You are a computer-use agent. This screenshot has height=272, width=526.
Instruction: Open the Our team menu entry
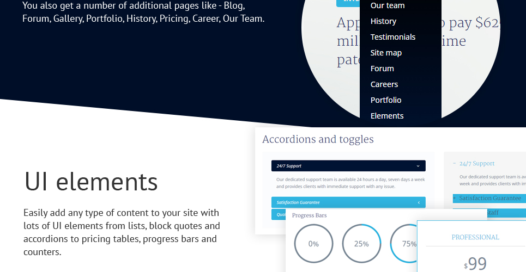click(x=387, y=5)
